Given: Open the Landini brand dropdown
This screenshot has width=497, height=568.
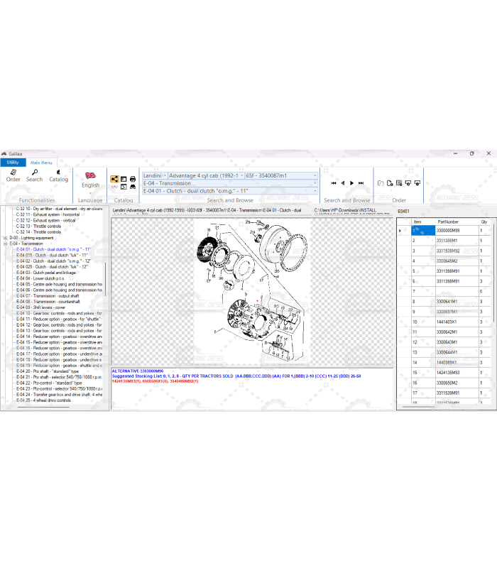Looking at the screenshot, I should pos(165,175).
